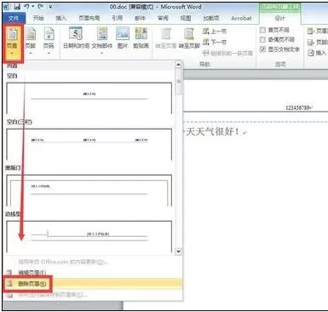The width and height of the screenshot is (328, 312).
Task: Switch to the 邮件 Mailings tab
Action: (140, 18)
